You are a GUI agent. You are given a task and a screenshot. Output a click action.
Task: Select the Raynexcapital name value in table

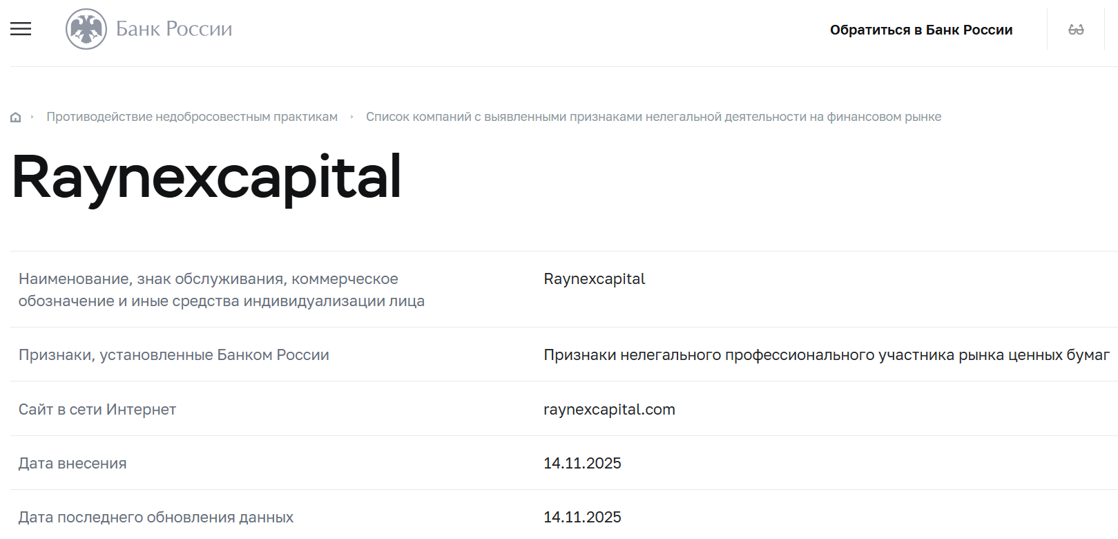594,279
